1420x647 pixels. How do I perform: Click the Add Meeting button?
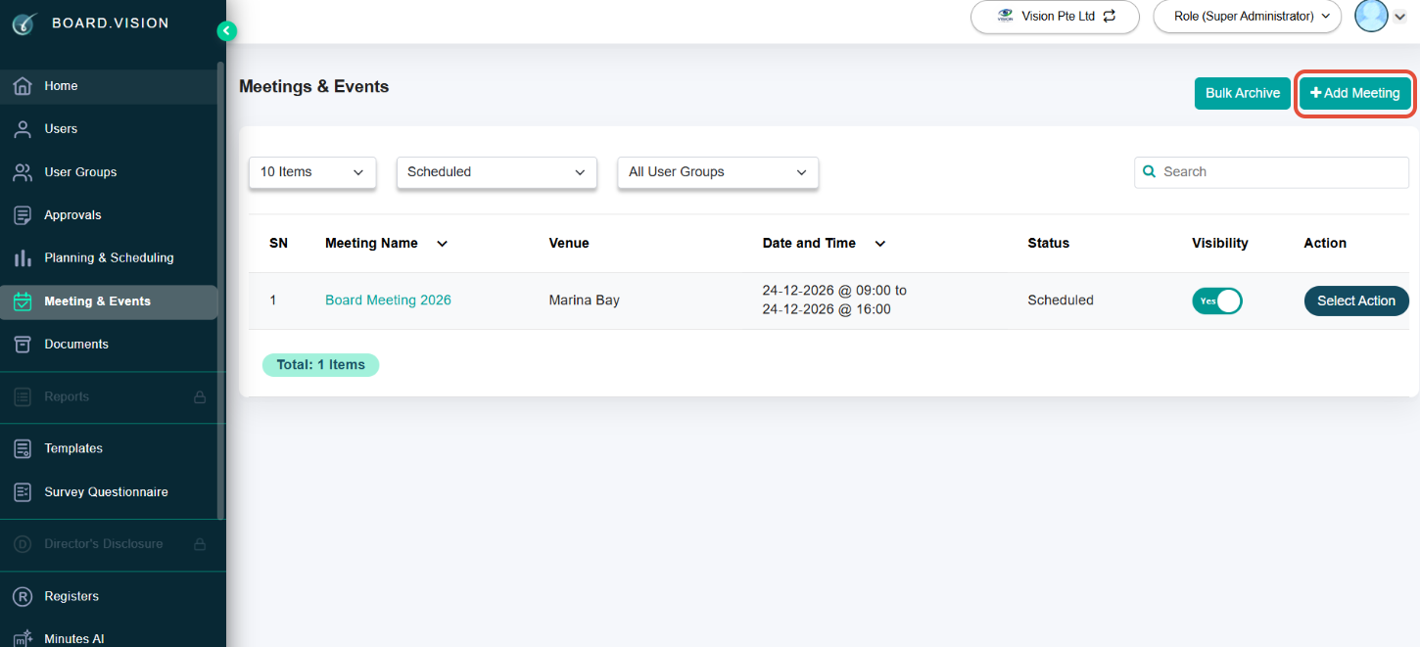pyautogui.click(x=1355, y=94)
